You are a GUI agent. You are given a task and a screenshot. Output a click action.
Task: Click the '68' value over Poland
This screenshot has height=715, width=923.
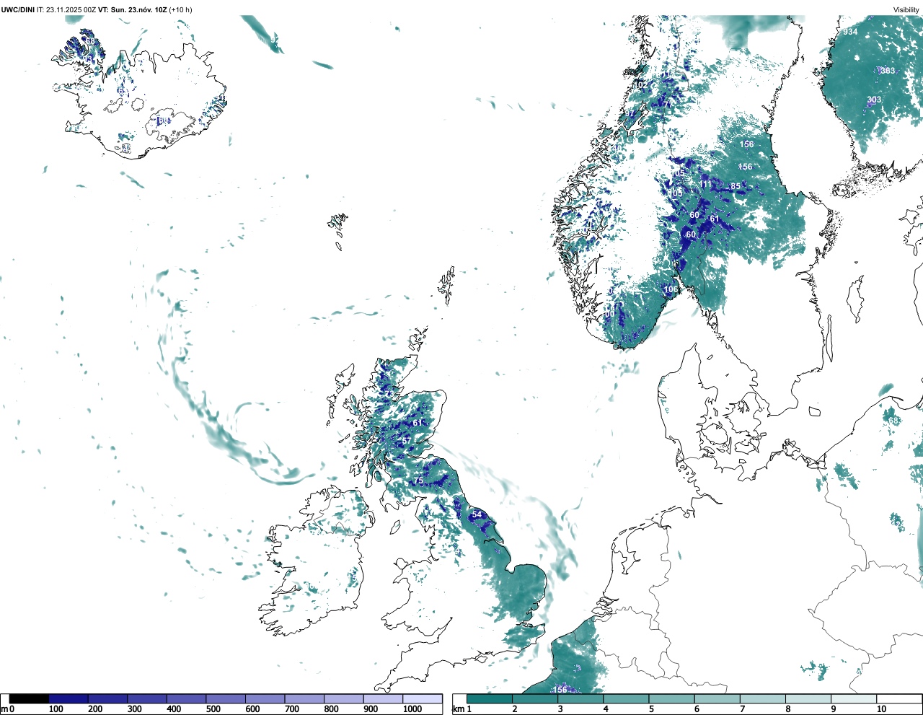coord(893,421)
